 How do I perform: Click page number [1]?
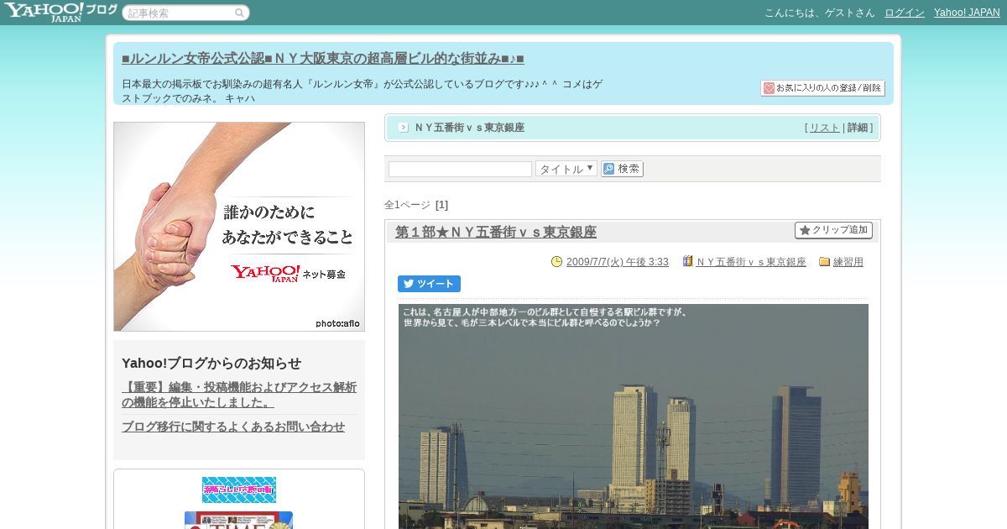[x=441, y=205]
